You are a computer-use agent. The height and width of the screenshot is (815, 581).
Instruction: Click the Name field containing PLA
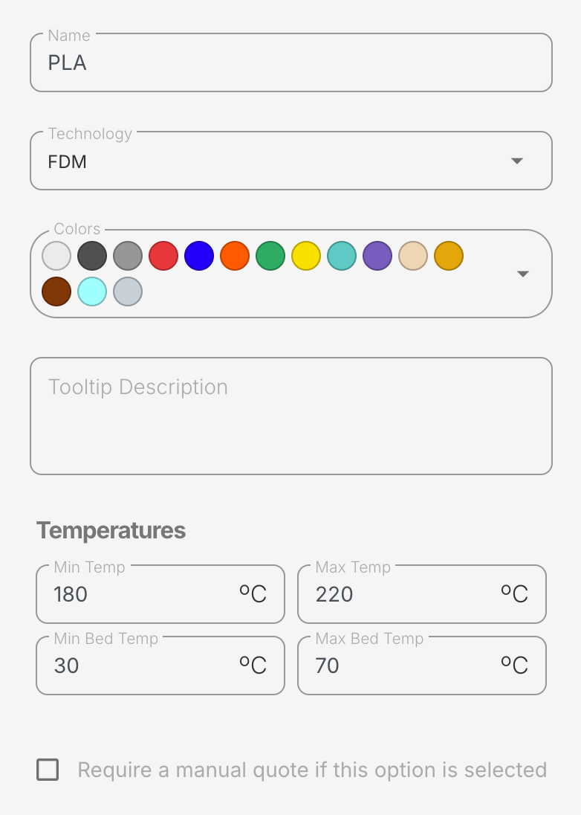pos(290,63)
